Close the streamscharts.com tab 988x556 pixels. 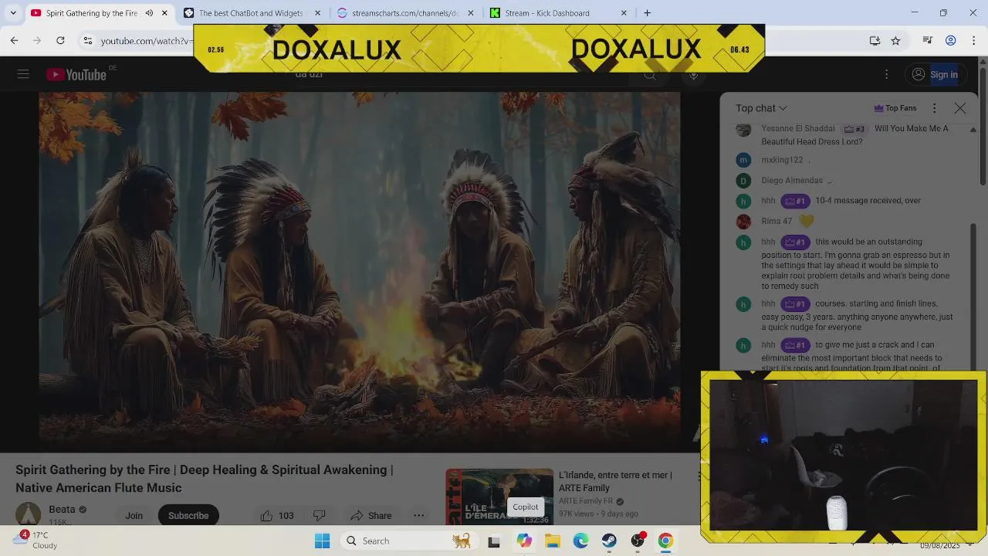tap(471, 13)
